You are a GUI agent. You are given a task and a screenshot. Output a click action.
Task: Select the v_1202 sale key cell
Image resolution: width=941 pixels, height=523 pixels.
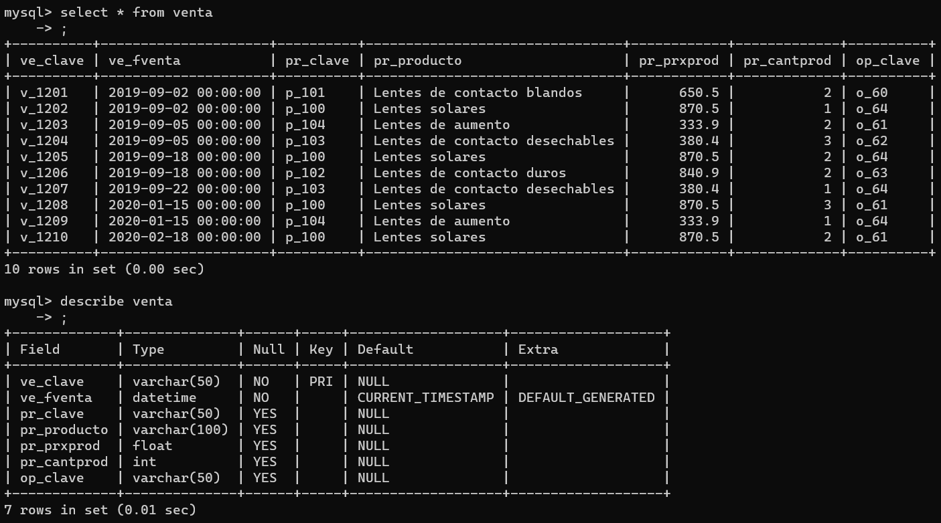click(x=44, y=109)
